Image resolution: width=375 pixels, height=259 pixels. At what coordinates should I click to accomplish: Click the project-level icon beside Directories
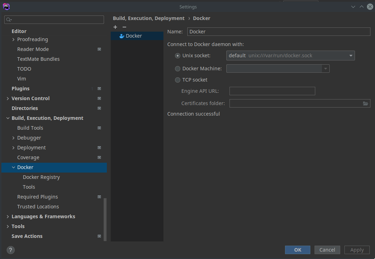pyautogui.click(x=99, y=108)
